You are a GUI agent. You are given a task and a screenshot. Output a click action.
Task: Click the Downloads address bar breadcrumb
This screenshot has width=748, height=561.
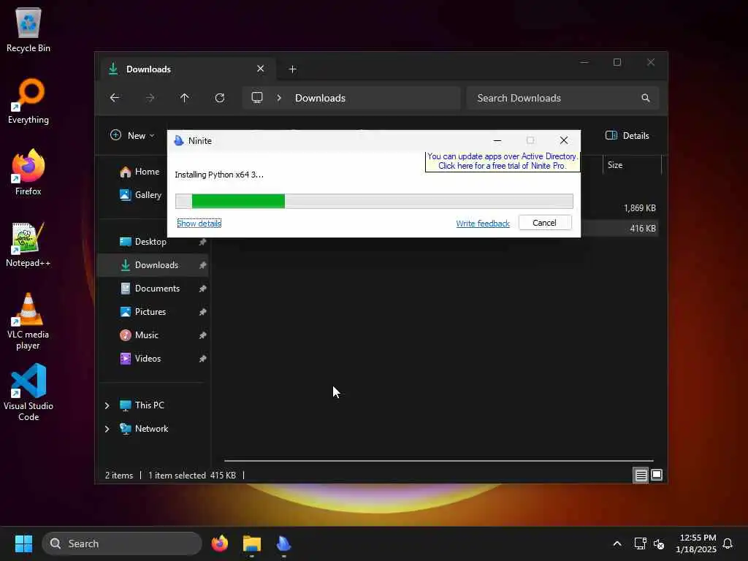click(320, 98)
